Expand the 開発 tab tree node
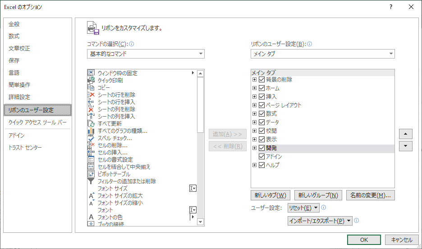The height and width of the screenshot is (249, 422). 254,148
